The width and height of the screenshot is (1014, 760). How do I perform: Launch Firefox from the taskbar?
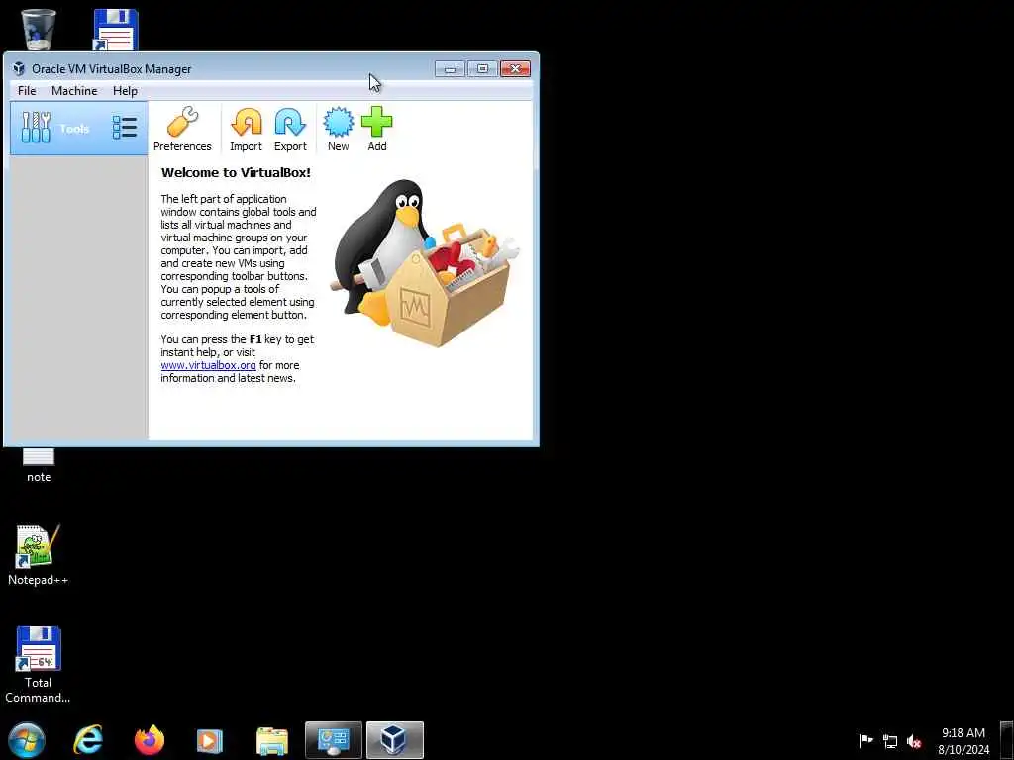pyautogui.click(x=150, y=740)
